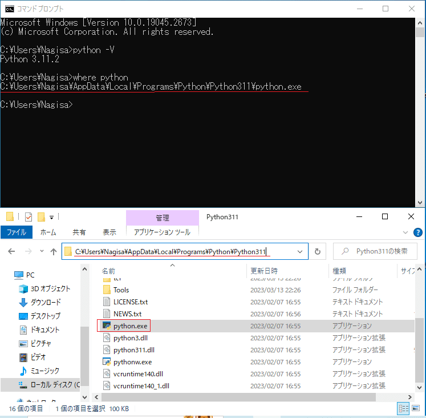This screenshot has width=426, height=418.
Task: Select NEWS.txt file icon
Action: coord(107,314)
